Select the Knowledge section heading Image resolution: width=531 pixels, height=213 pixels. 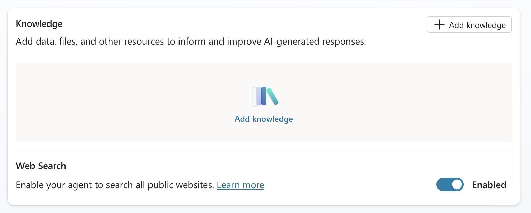point(39,24)
